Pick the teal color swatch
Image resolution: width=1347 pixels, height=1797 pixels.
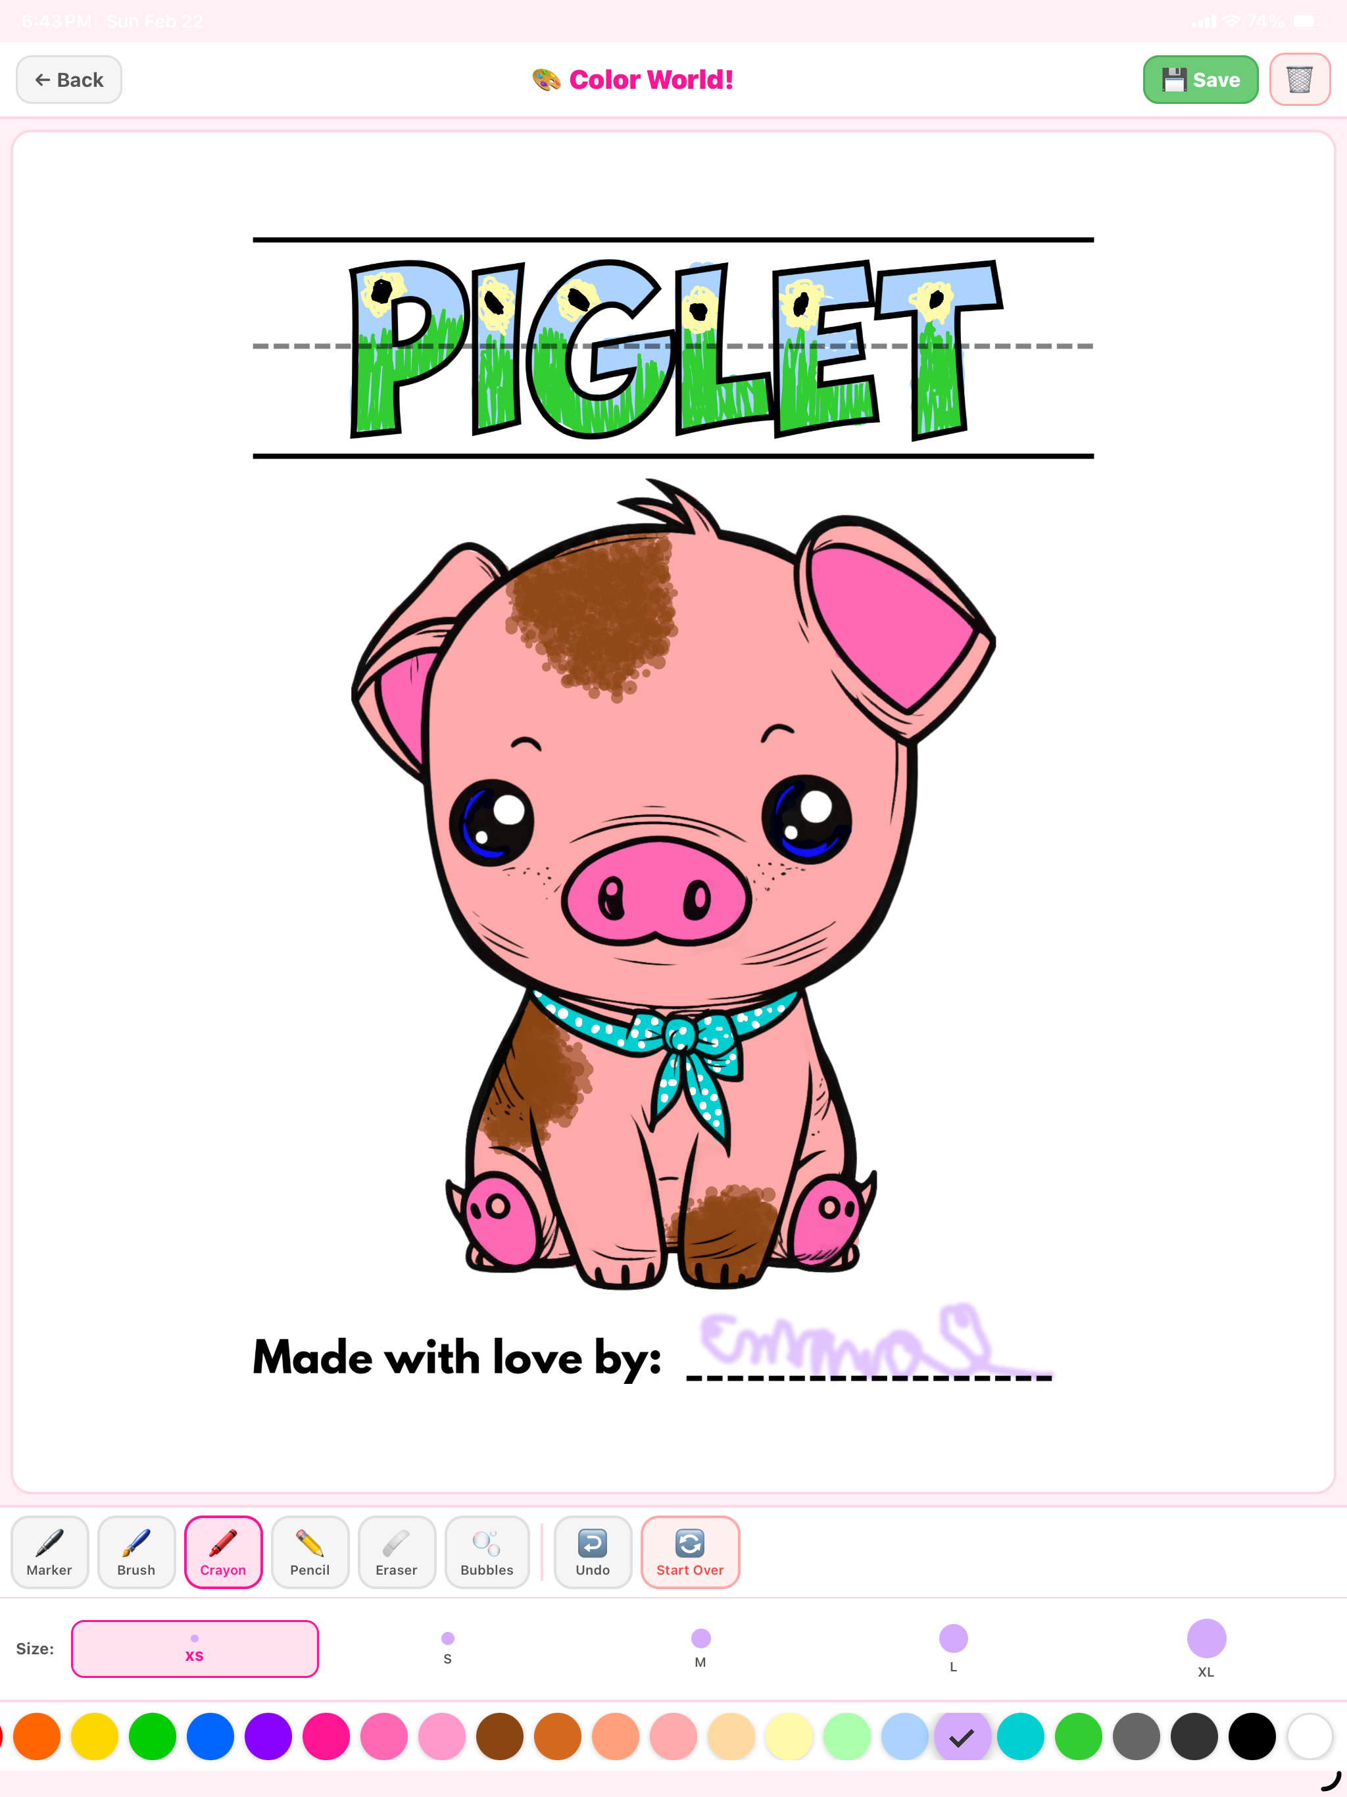click(1020, 1736)
